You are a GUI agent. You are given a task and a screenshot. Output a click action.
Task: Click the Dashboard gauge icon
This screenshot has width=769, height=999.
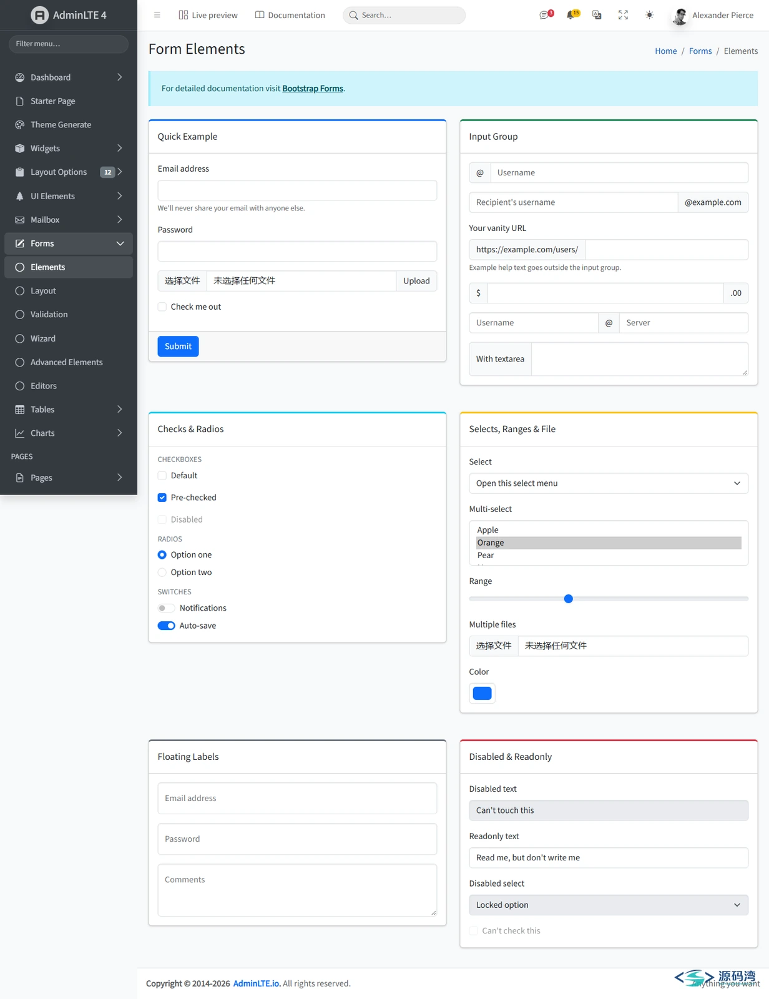pyautogui.click(x=20, y=77)
